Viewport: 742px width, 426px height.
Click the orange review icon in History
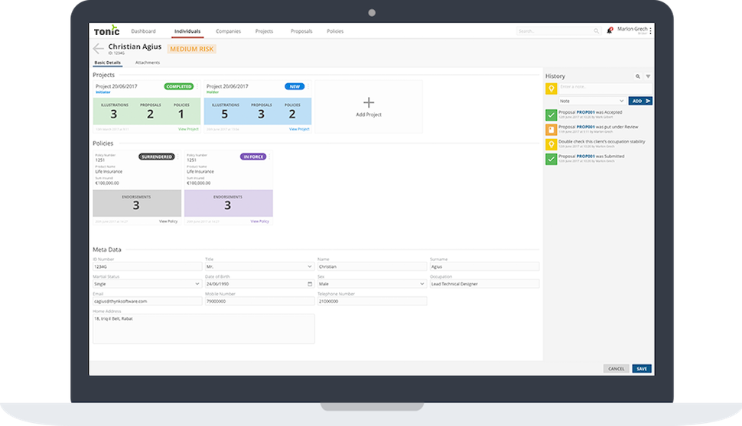pyautogui.click(x=551, y=129)
